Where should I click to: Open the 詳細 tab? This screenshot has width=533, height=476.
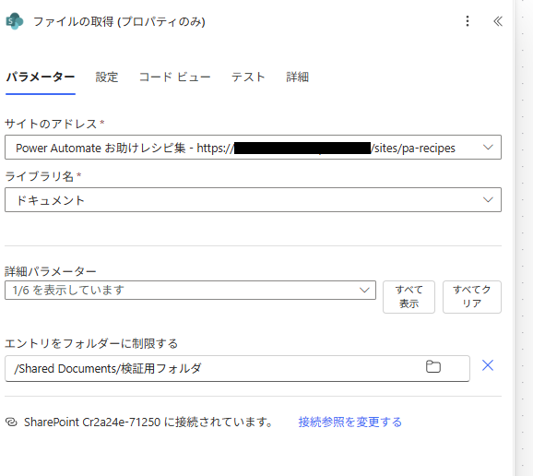click(x=298, y=77)
